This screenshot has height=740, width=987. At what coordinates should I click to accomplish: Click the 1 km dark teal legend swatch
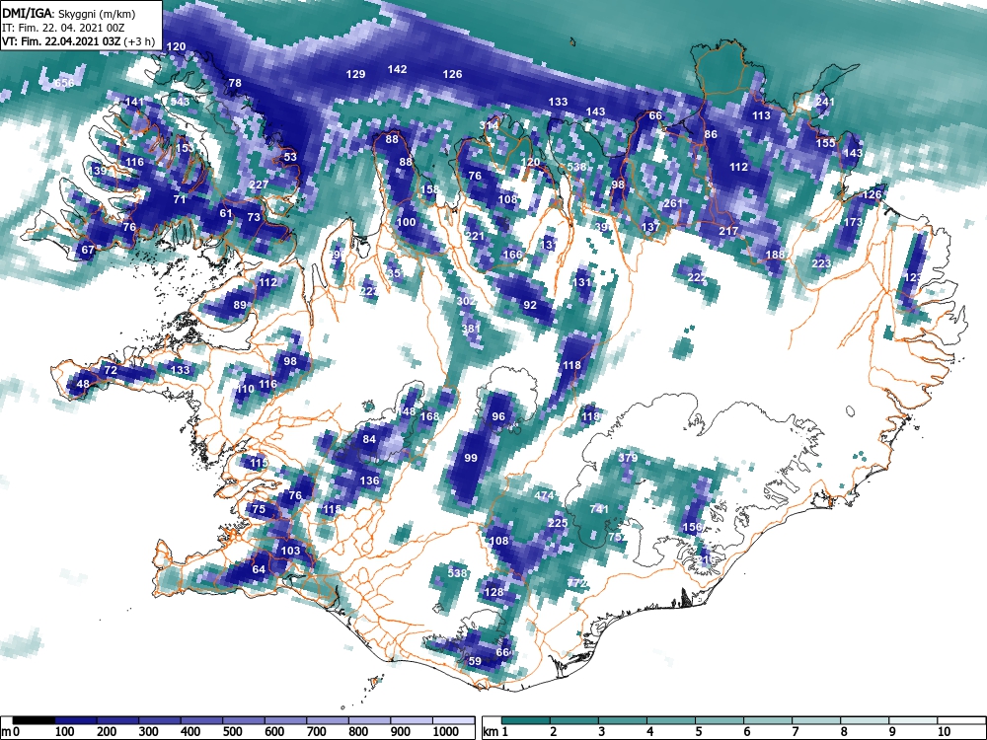coord(526,720)
